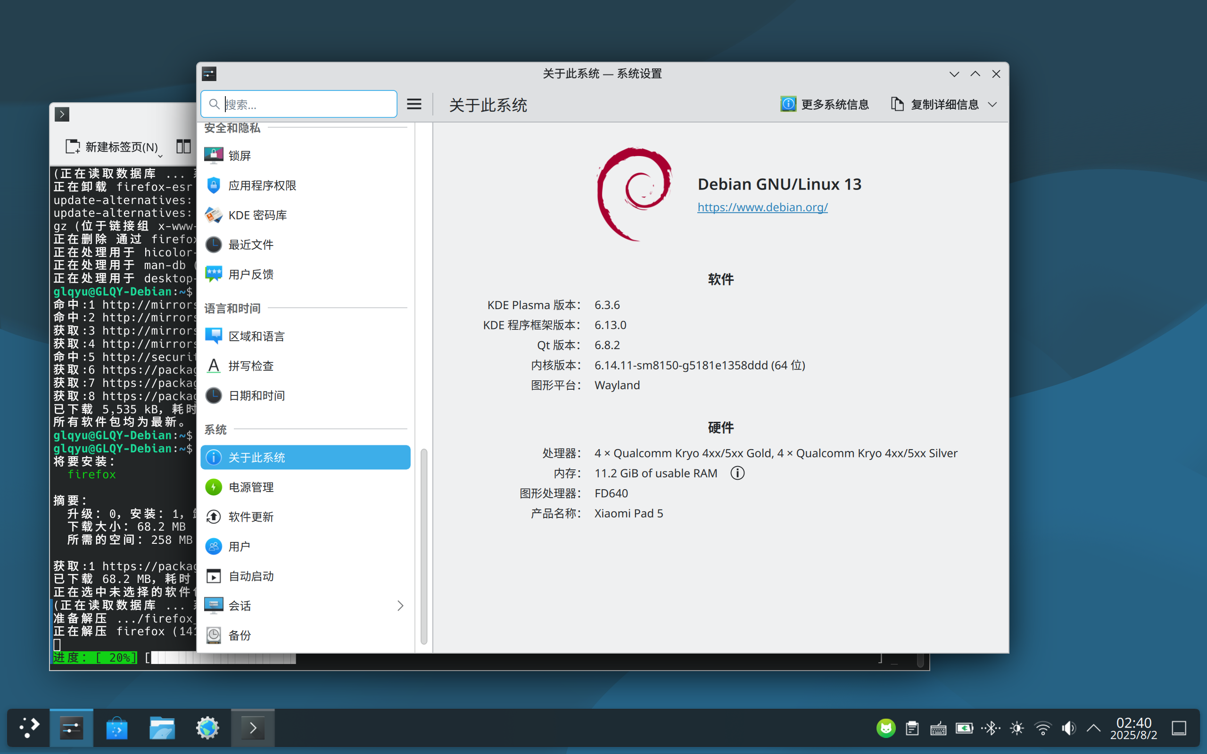Screen dimensions: 1207x754
Task: Open the Wi-Fi network tray icon
Action: [1042, 729]
